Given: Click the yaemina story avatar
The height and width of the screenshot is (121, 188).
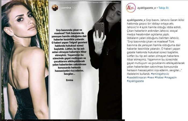Looking at the screenshot, I should 55,8.
